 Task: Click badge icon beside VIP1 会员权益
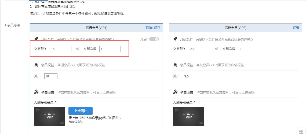[36, 65]
